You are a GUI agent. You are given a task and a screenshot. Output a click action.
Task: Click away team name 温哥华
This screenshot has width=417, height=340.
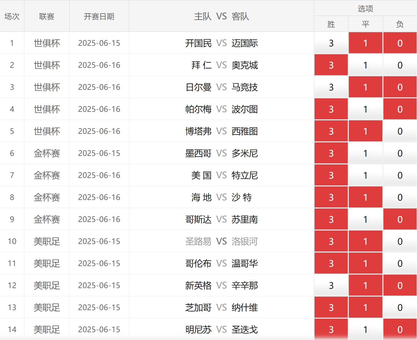245,263
